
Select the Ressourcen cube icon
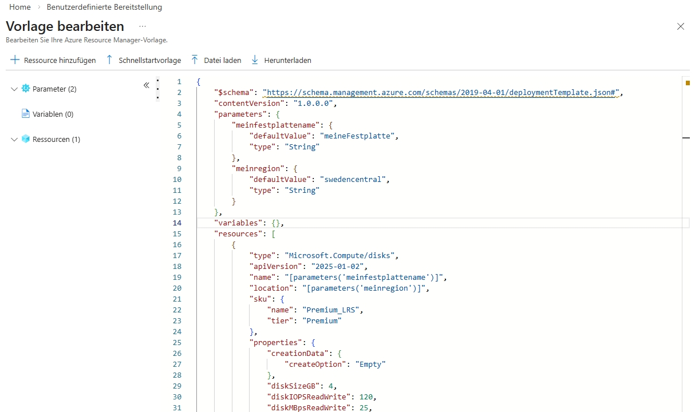tap(25, 139)
